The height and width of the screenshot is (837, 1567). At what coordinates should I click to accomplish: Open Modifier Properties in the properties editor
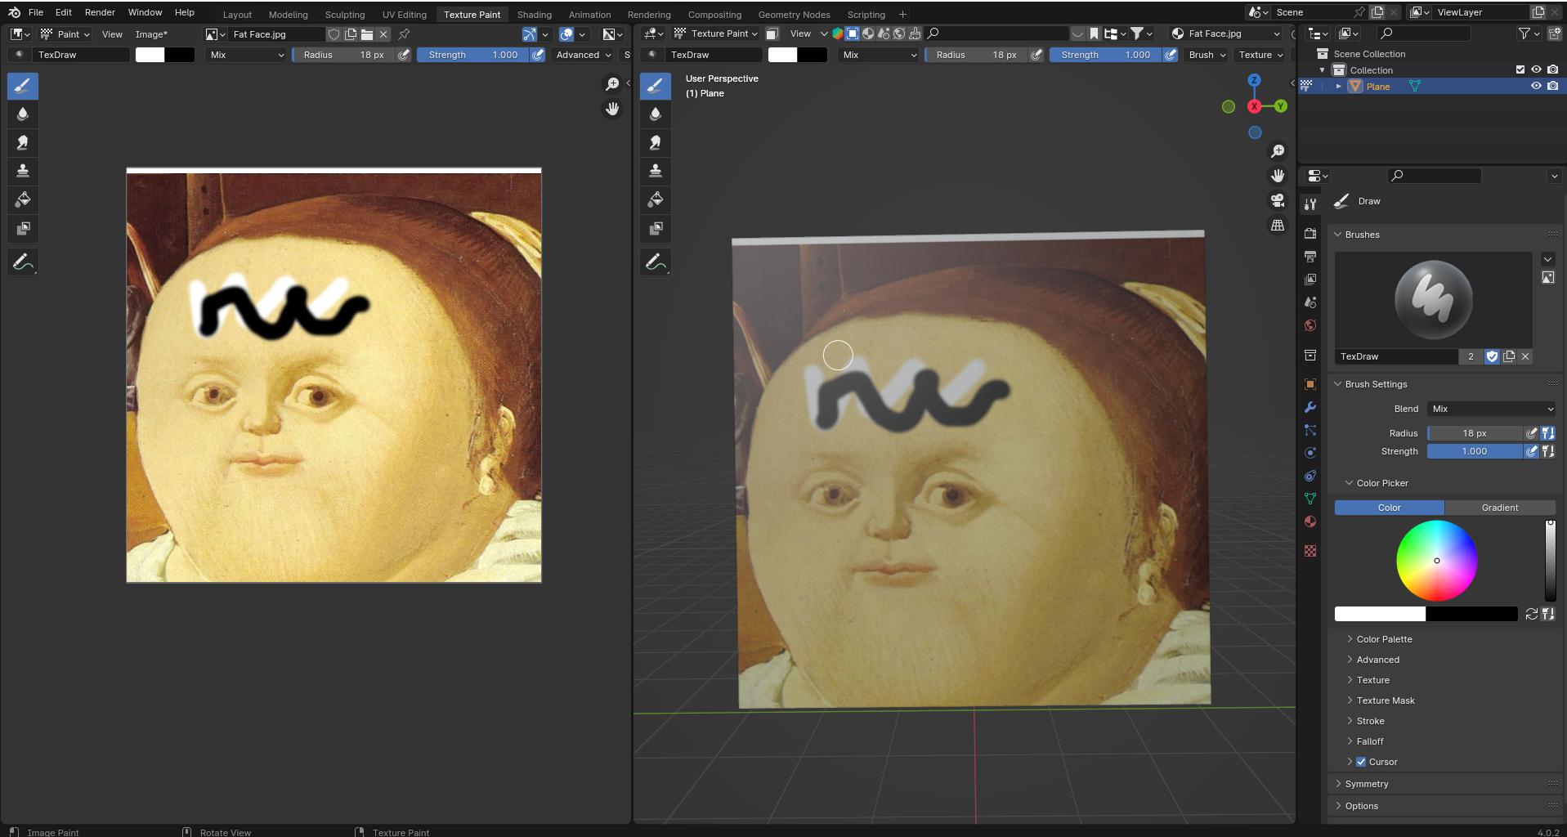[1310, 406]
